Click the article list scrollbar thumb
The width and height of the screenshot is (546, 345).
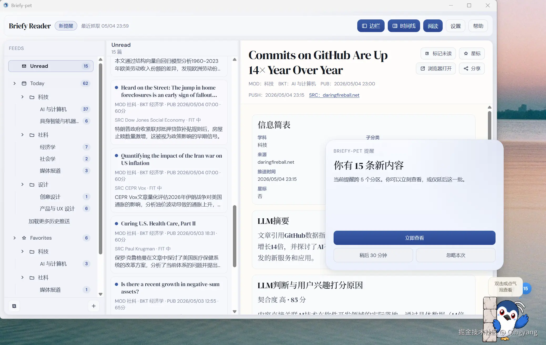click(234, 236)
